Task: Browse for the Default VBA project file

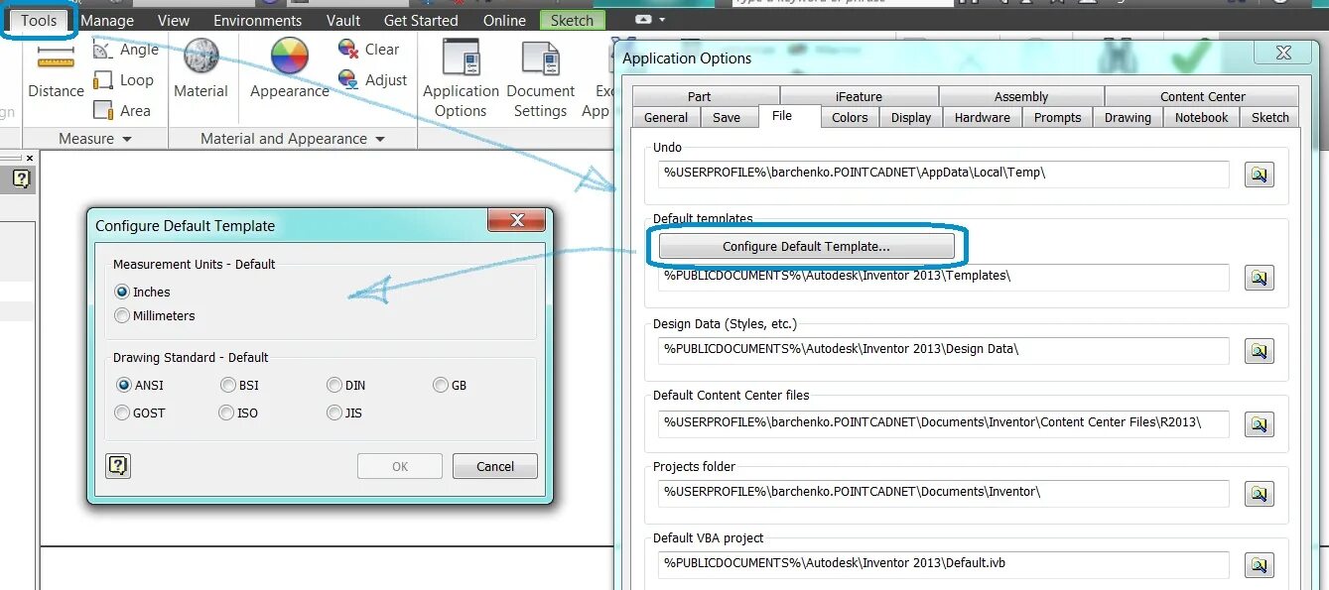Action: click(x=1260, y=565)
